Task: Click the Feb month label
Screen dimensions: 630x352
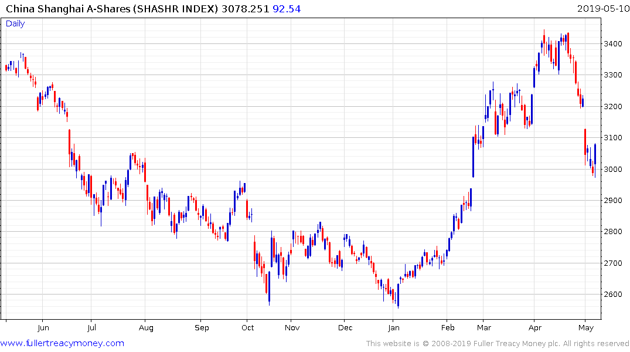Action: pos(448,328)
